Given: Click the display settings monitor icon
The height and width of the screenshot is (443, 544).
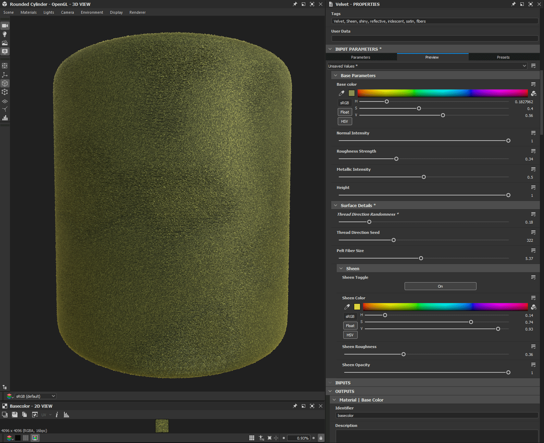Looking at the screenshot, I should tap(5, 51).
